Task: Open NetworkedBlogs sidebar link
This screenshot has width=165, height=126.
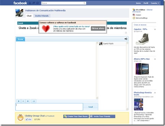Action: pos(141,18)
